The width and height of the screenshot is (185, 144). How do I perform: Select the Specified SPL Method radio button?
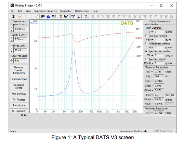click(x=146, y=51)
